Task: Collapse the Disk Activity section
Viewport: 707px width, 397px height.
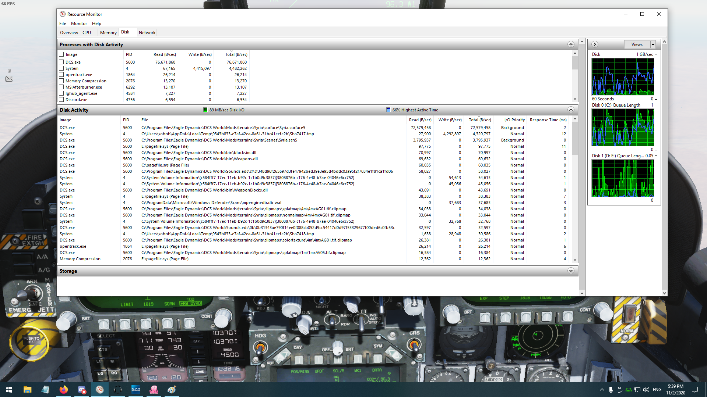Action: [x=571, y=110]
